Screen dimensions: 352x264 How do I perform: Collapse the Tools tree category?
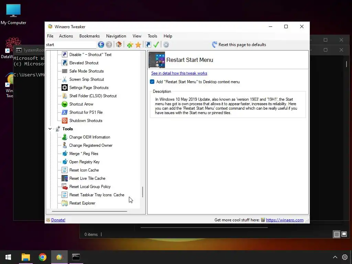50,129
